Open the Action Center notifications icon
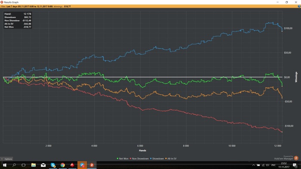301x169 pixels. click(x=295, y=165)
